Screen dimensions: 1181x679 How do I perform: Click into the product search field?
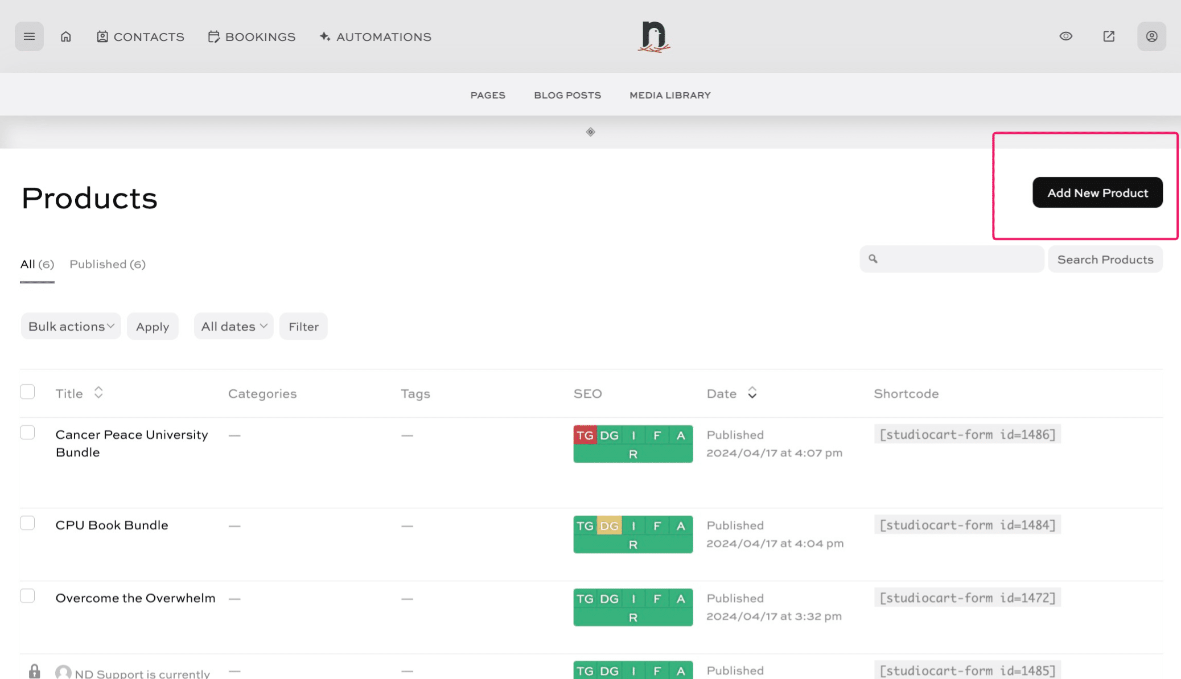coord(959,259)
